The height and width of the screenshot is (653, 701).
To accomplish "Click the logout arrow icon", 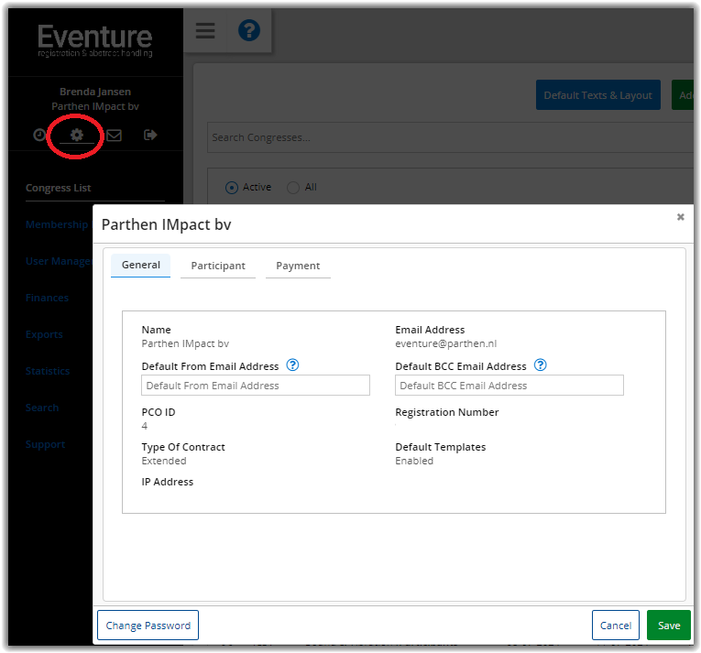I will pyautogui.click(x=150, y=135).
